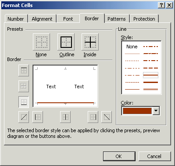The image size is (175, 166).
Task: Toggle the top border button
Action: (24, 70)
